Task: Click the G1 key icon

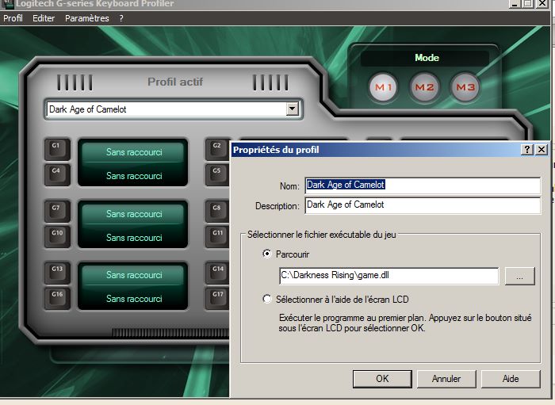Action: 57,149
